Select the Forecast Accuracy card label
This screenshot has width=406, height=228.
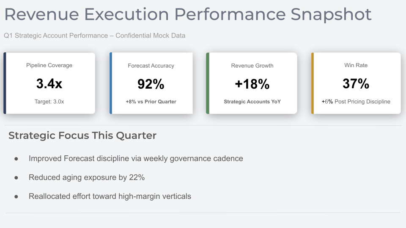151,66
